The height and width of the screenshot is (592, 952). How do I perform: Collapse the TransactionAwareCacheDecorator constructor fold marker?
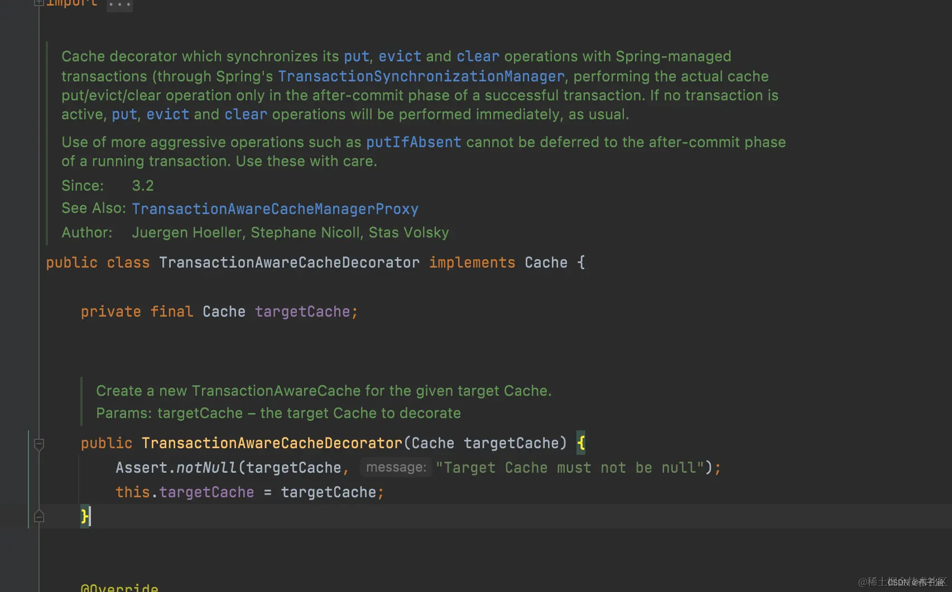39,444
